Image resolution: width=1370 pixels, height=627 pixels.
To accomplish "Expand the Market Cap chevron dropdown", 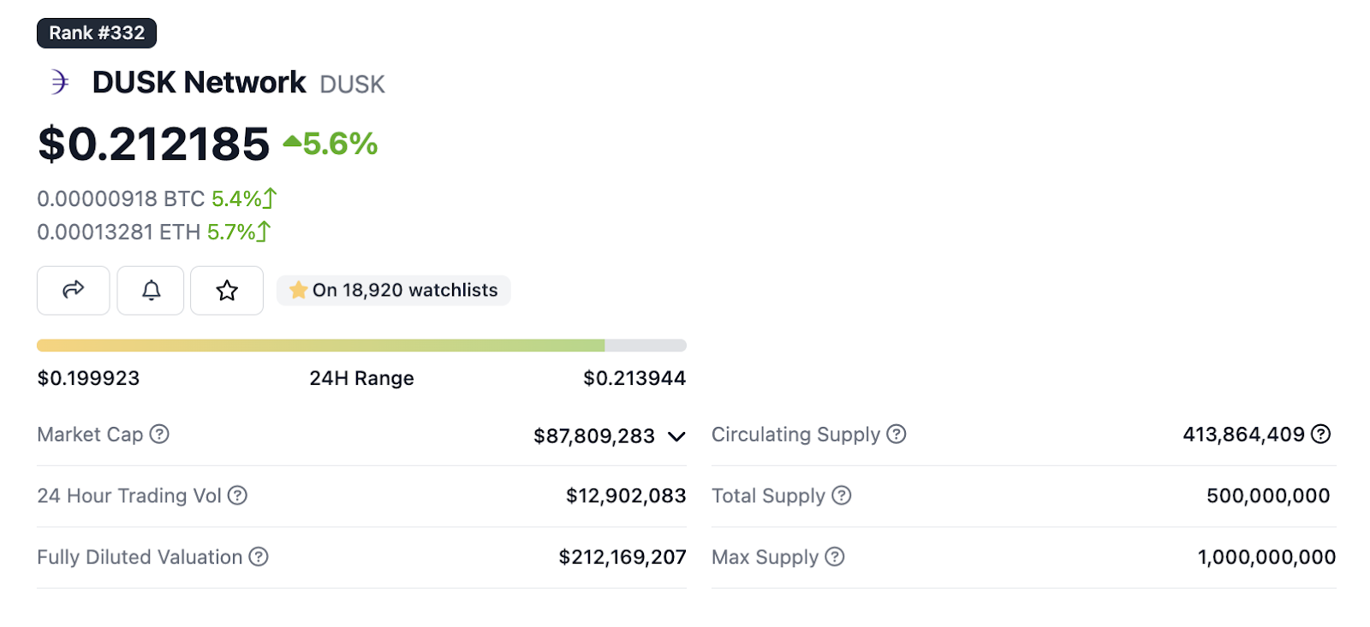I will [676, 436].
